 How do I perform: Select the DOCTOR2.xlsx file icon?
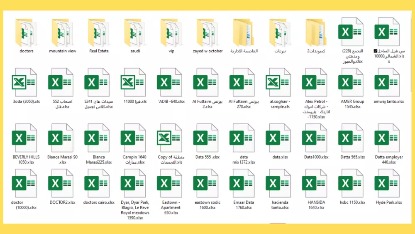click(61, 183)
